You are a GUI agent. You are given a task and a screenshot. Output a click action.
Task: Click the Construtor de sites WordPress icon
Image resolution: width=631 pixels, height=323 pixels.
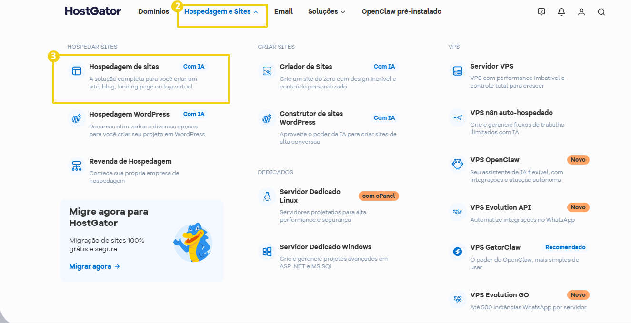267,118
